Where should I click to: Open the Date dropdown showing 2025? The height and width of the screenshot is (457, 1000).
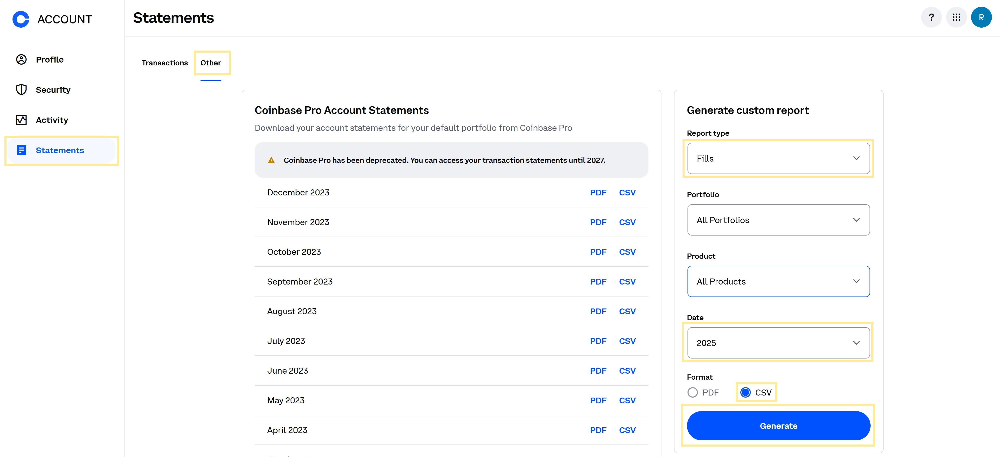(778, 343)
